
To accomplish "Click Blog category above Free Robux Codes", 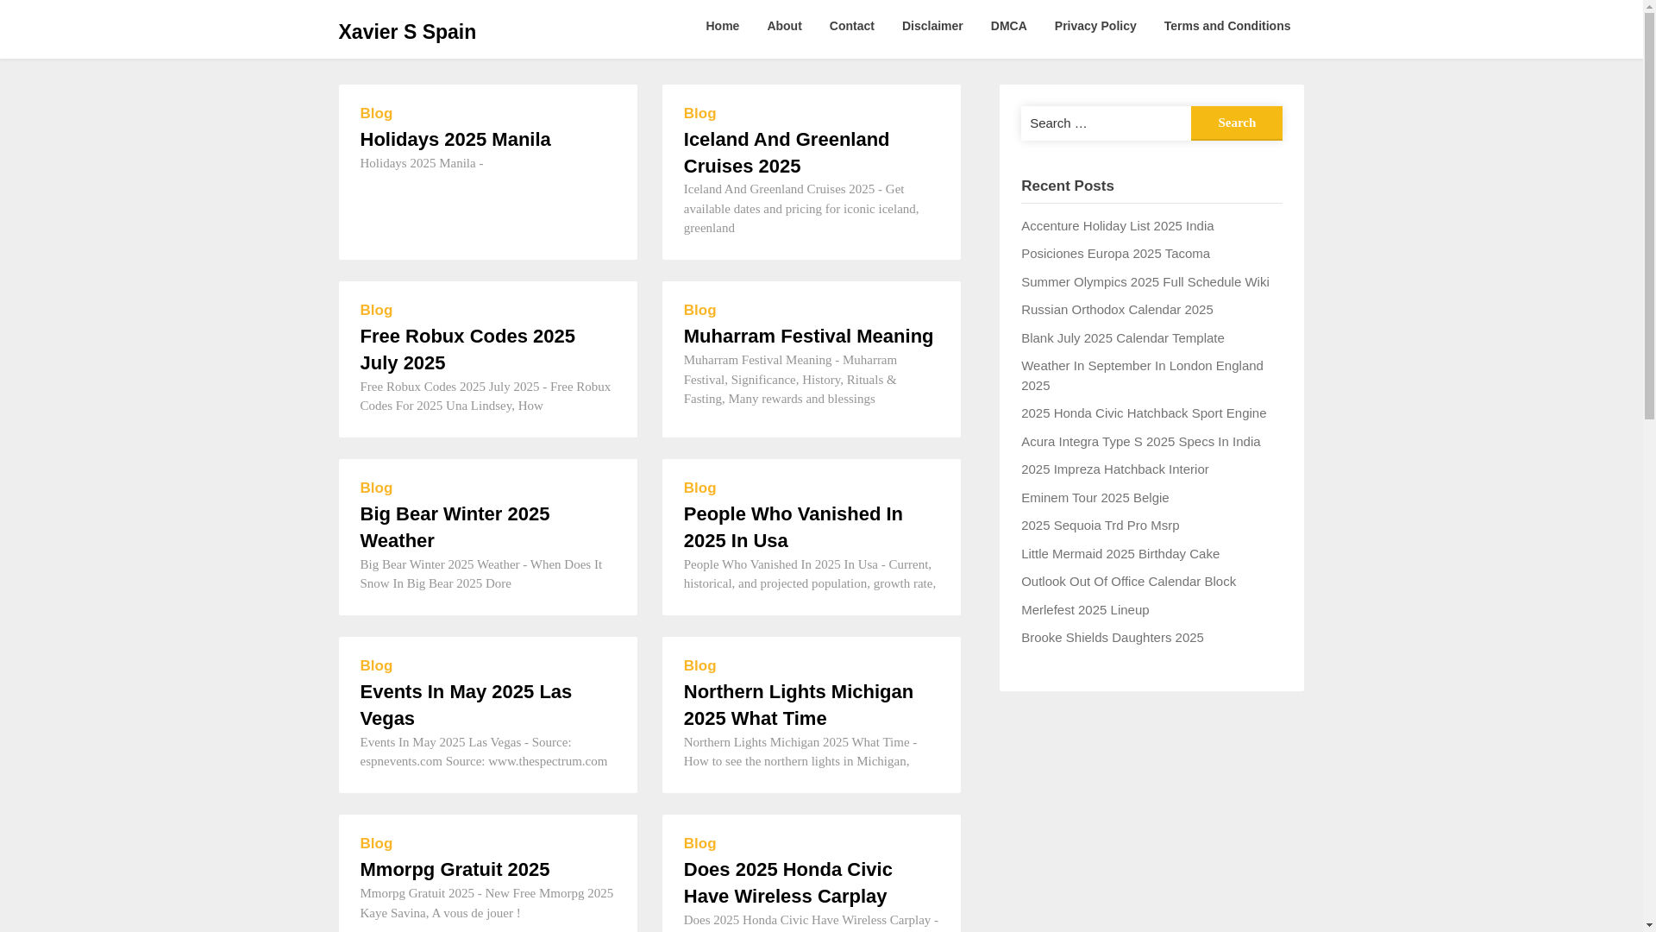I will (x=376, y=310).
